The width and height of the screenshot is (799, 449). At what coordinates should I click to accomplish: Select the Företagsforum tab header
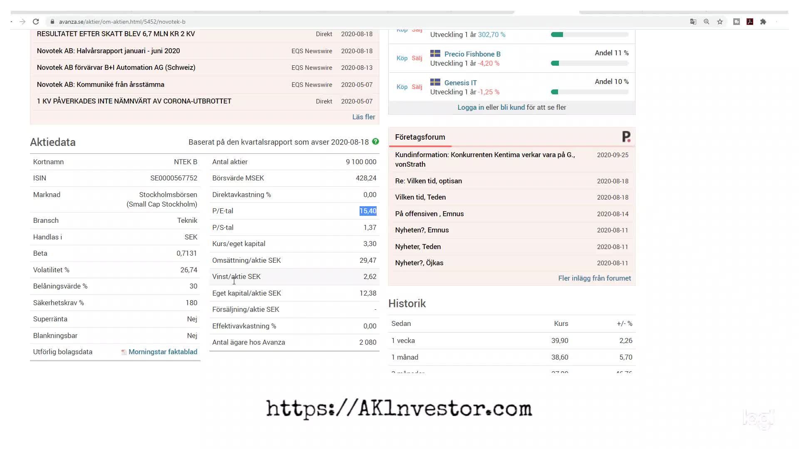[420, 137]
